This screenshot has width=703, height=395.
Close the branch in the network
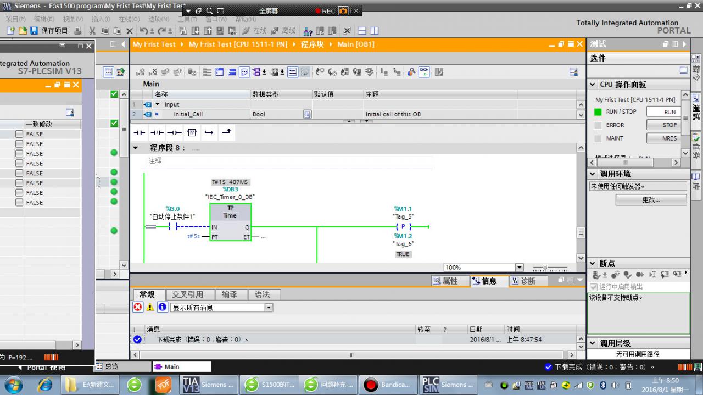tap(226, 132)
